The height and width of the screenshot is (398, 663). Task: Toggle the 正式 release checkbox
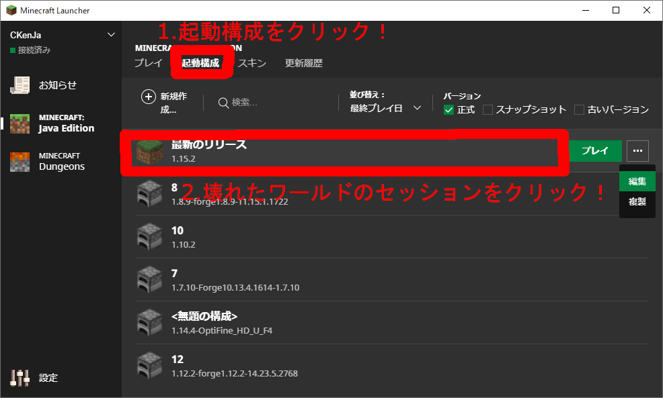click(448, 109)
